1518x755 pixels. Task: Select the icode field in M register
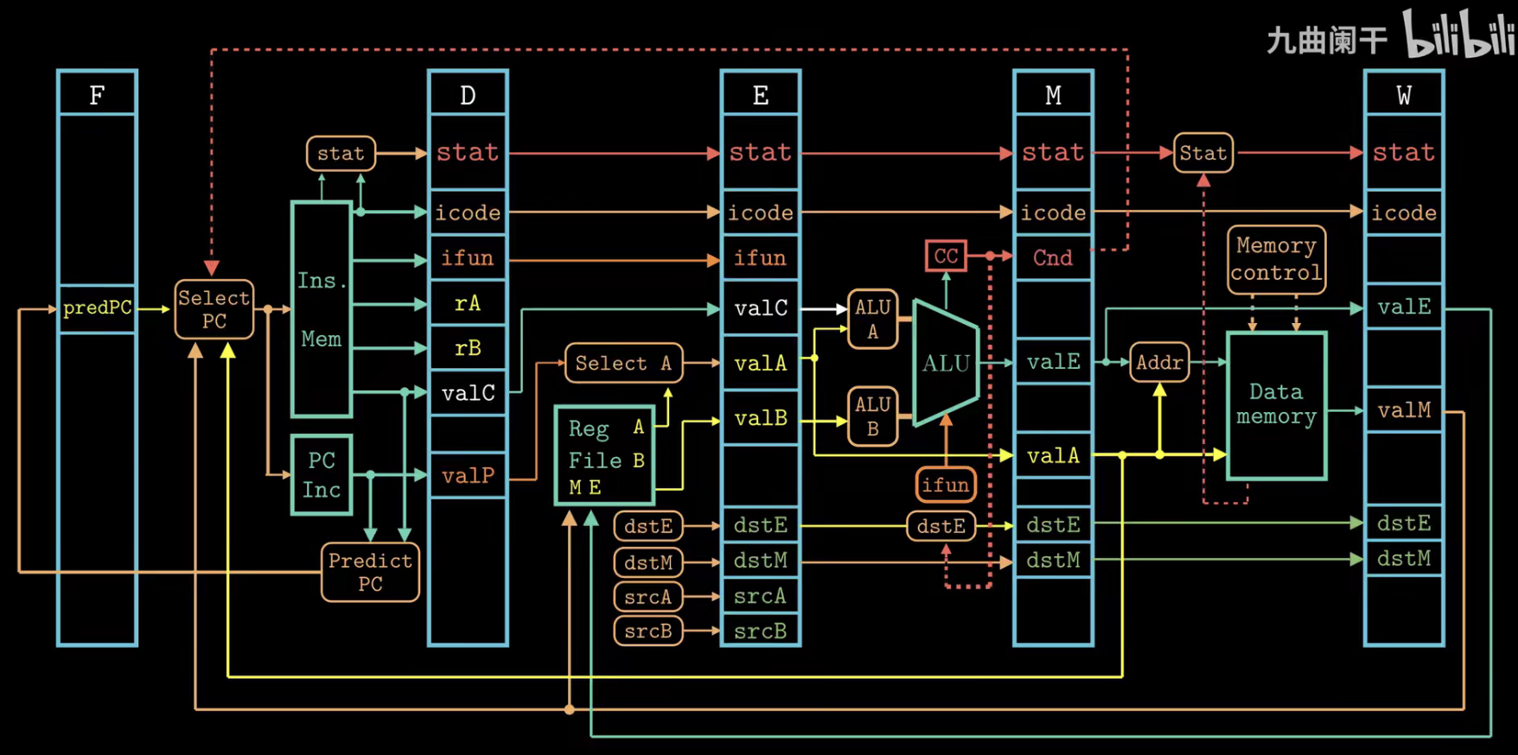tap(1054, 213)
